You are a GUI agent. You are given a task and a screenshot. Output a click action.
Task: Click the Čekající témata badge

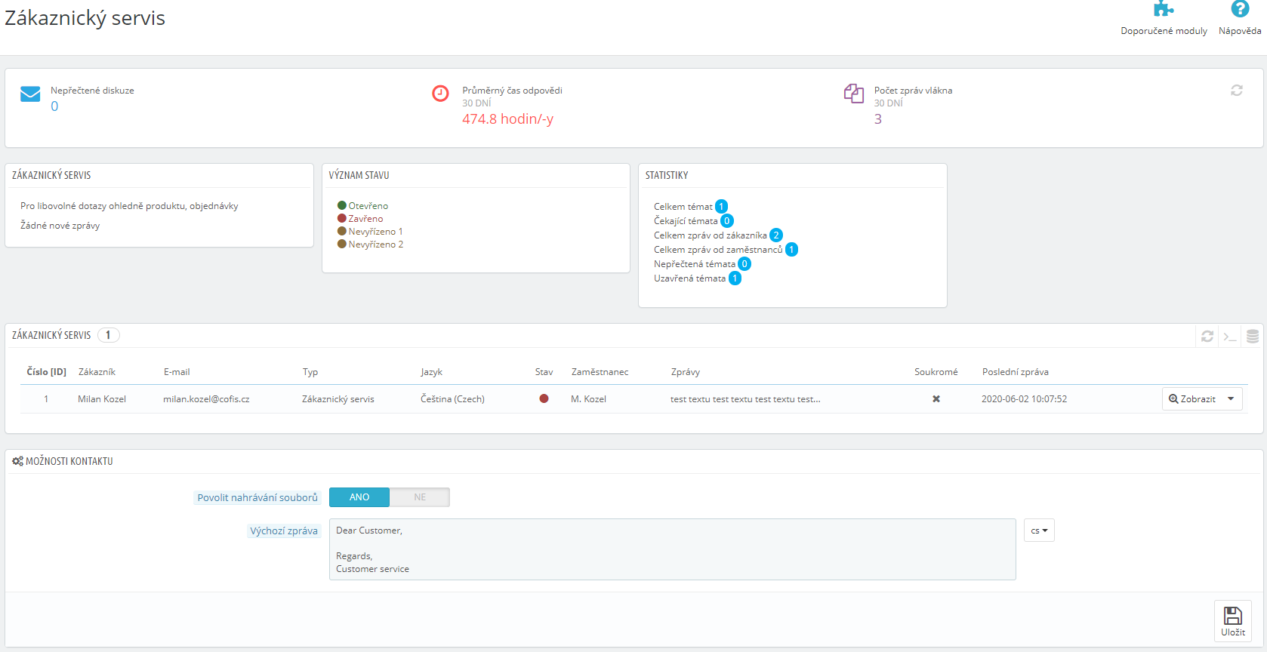point(726,221)
